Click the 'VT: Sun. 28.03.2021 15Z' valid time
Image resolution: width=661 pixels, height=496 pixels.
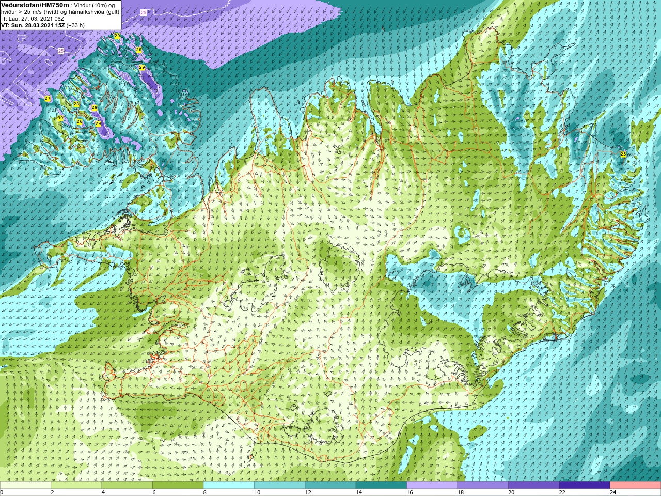pyautogui.click(x=32, y=25)
